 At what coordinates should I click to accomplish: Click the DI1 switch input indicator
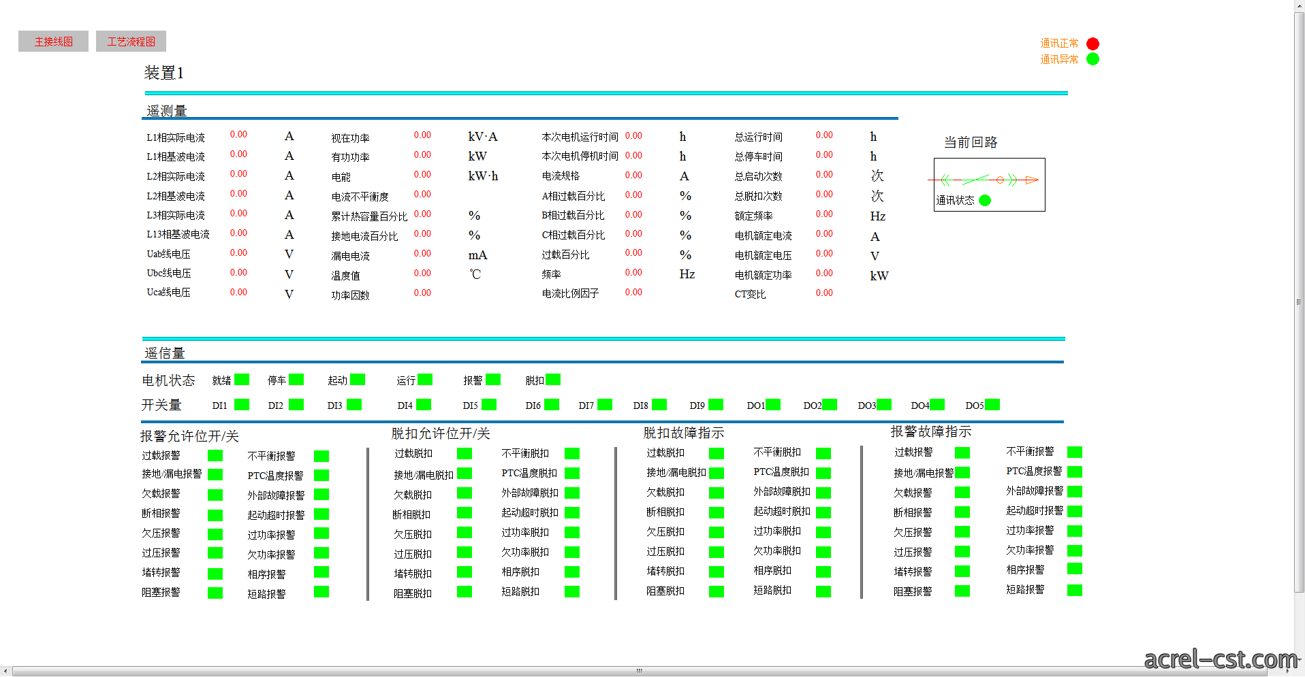click(x=242, y=405)
